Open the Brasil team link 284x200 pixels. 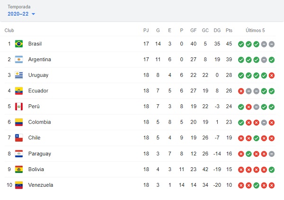tap(35, 44)
